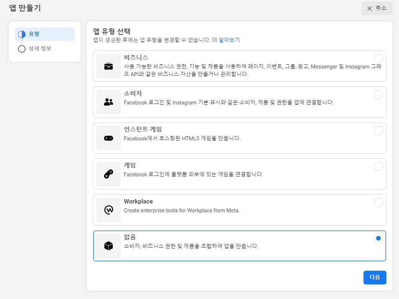Click the HTML5 게임 description text

pyautogui.click(x=182, y=138)
